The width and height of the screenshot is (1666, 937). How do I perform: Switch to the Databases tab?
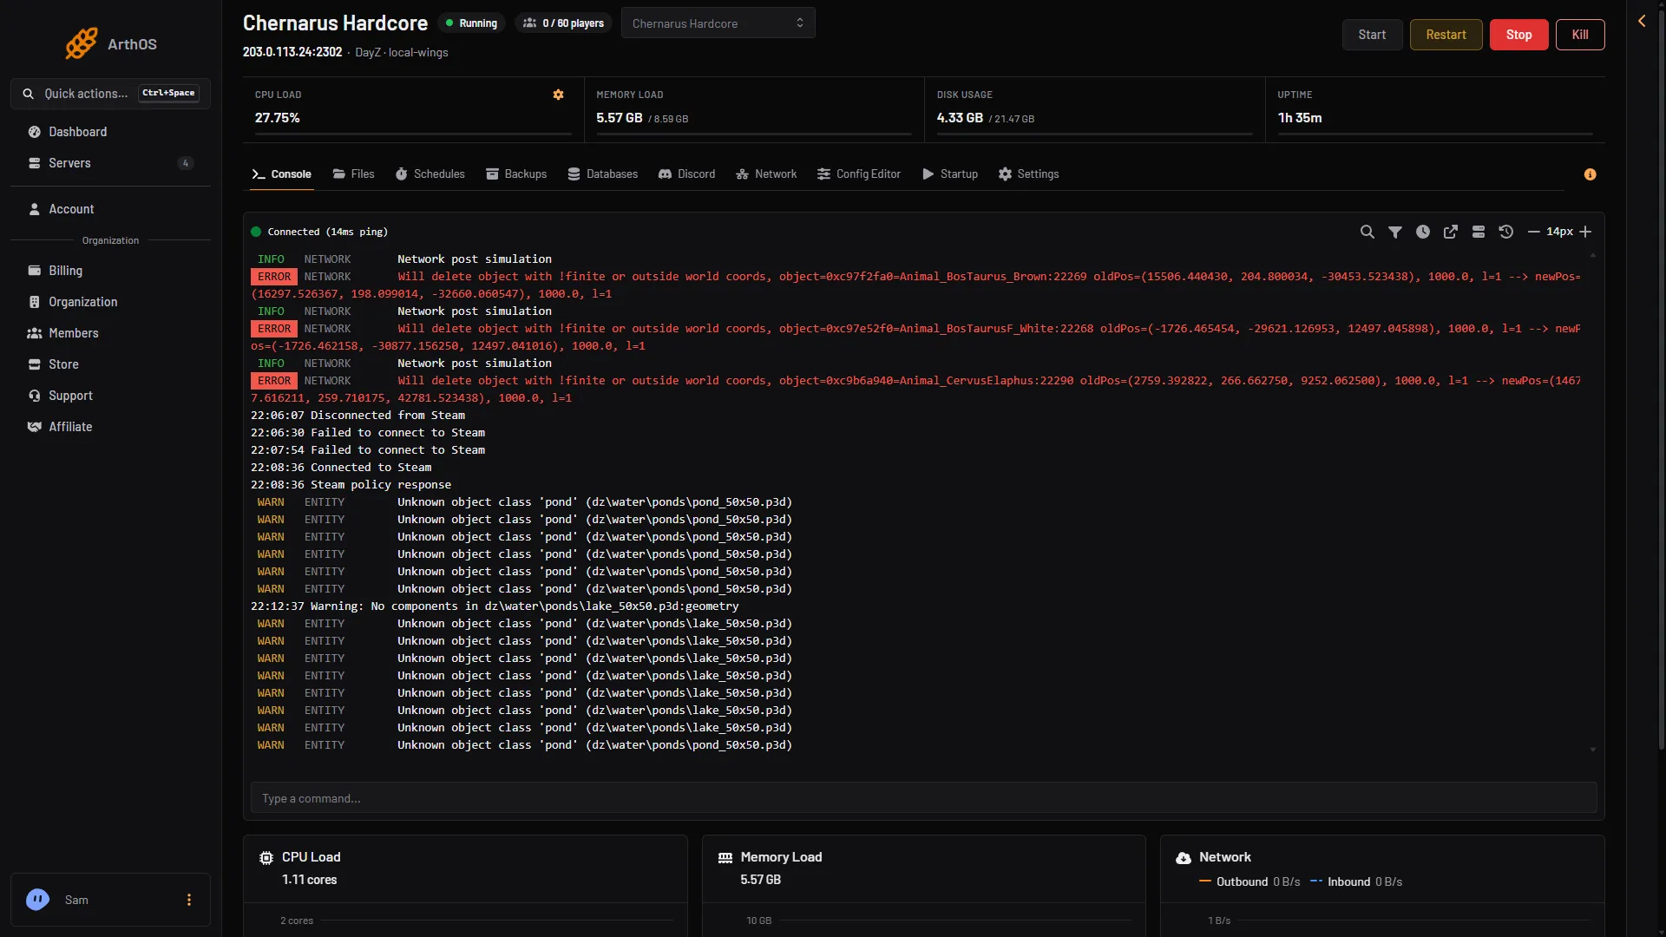point(602,174)
